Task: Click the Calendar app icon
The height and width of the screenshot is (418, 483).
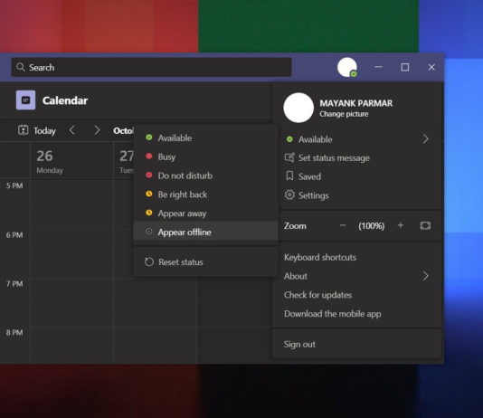Action: 25,100
